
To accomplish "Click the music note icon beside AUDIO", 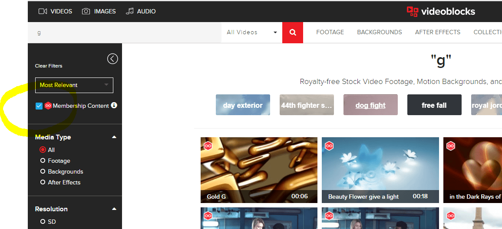I will click(x=130, y=11).
